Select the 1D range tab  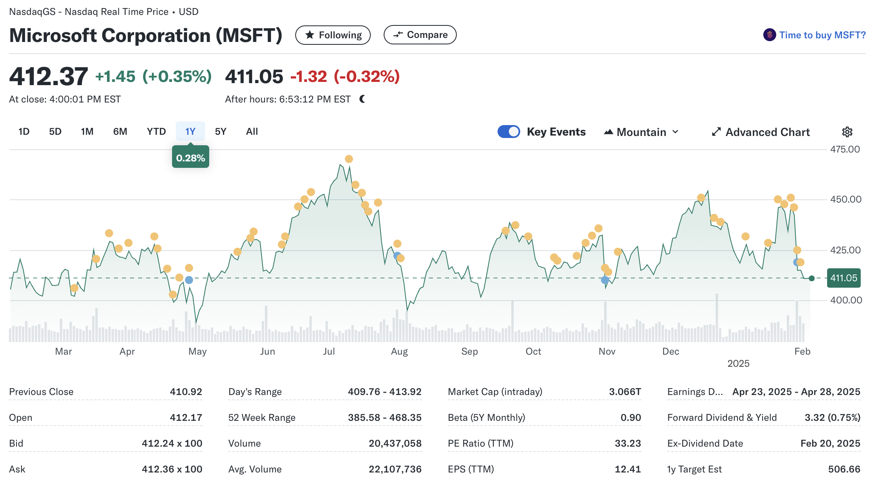(24, 132)
